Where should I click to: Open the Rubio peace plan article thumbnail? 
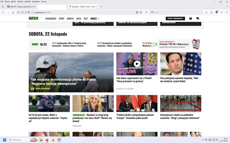(x=180, y=64)
